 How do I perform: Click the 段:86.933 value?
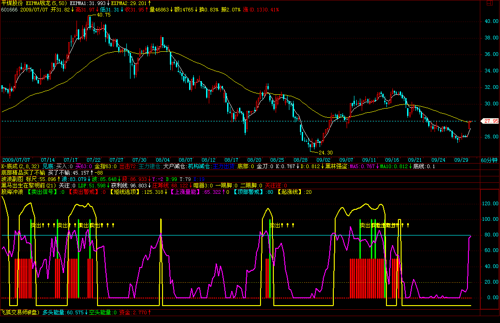pos(134,179)
